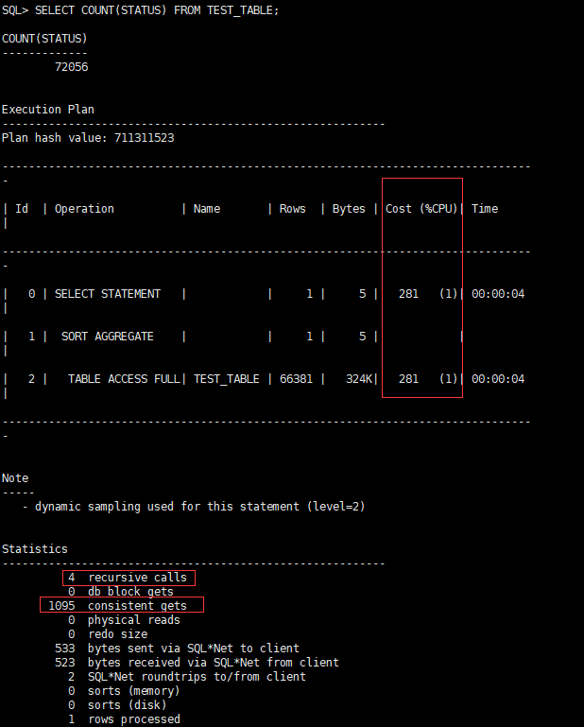Click the 324K bytes value

pos(359,379)
